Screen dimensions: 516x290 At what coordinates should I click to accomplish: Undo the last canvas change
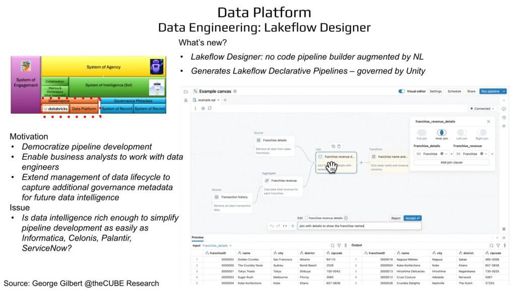(x=272, y=226)
